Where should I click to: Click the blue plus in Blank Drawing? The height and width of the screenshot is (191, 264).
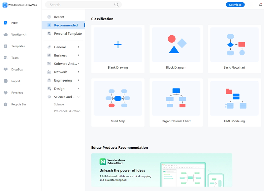click(118, 45)
